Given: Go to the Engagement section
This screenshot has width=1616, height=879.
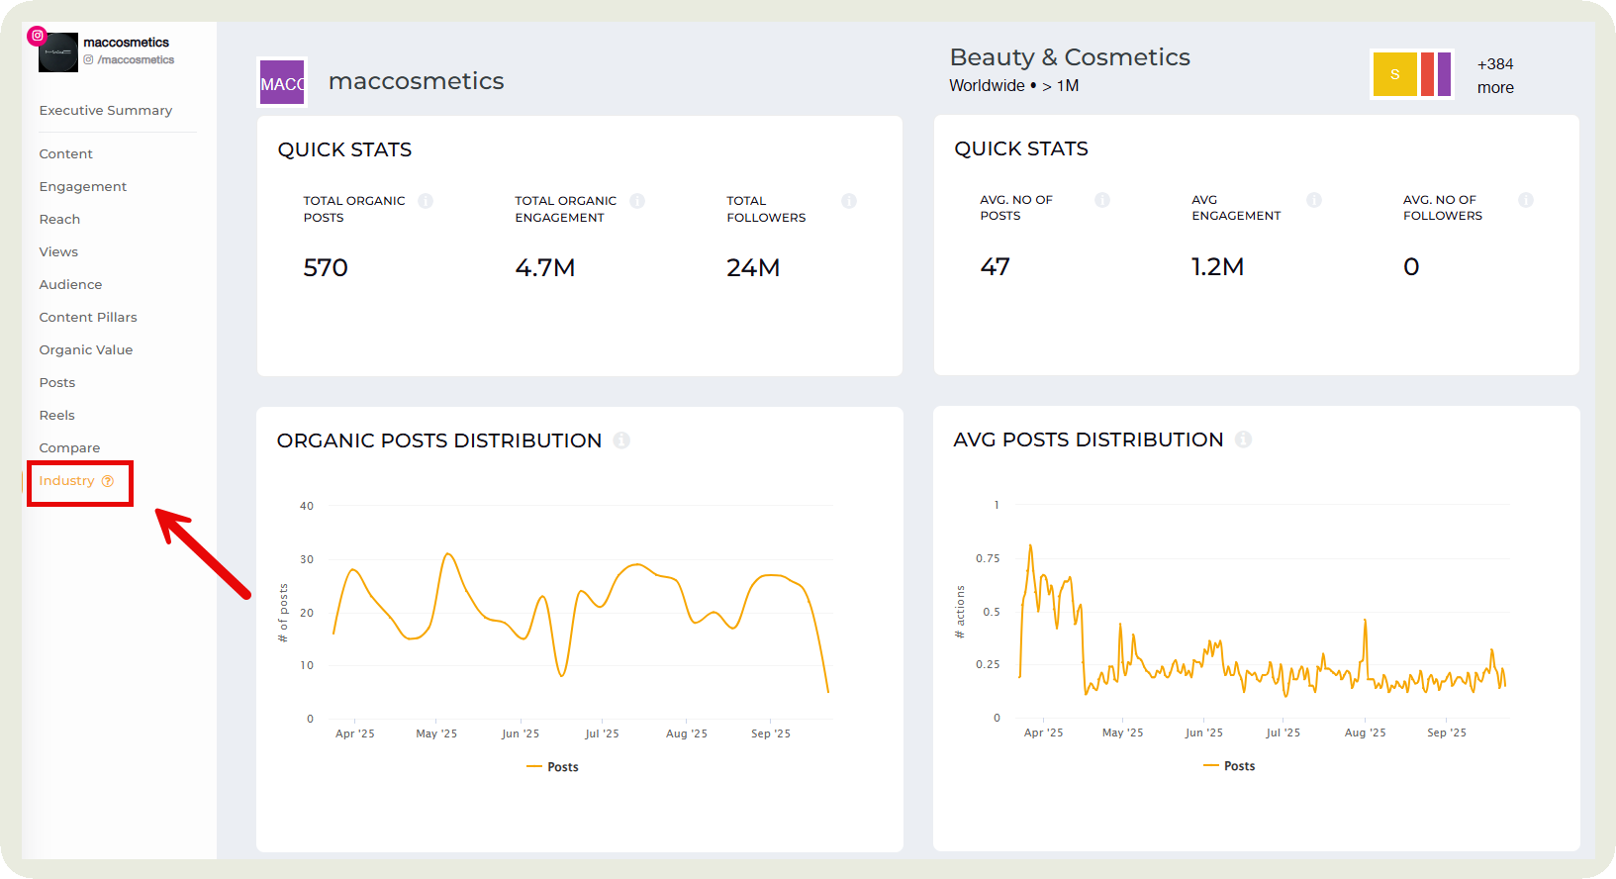Looking at the screenshot, I should tap(83, 187).
